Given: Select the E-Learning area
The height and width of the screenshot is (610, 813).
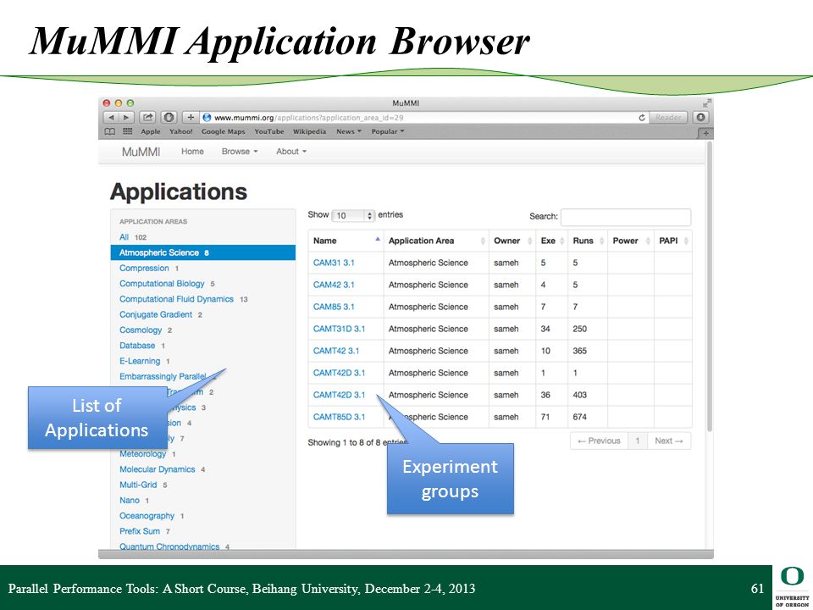Looking at the screenshot, I should [140, 361].
